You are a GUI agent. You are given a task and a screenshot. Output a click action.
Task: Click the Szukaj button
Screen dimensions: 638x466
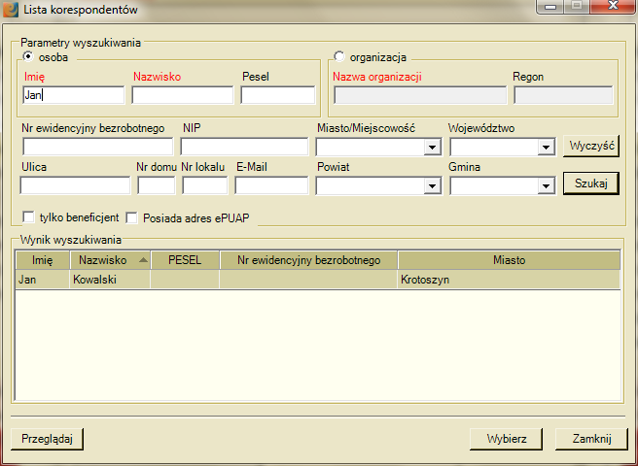tap(591, 183)
